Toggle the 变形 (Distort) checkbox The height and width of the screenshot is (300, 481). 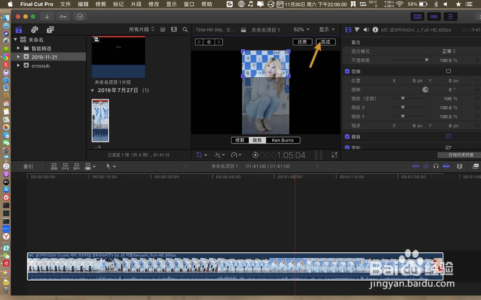pyautogui.click(x=347, y=147)
